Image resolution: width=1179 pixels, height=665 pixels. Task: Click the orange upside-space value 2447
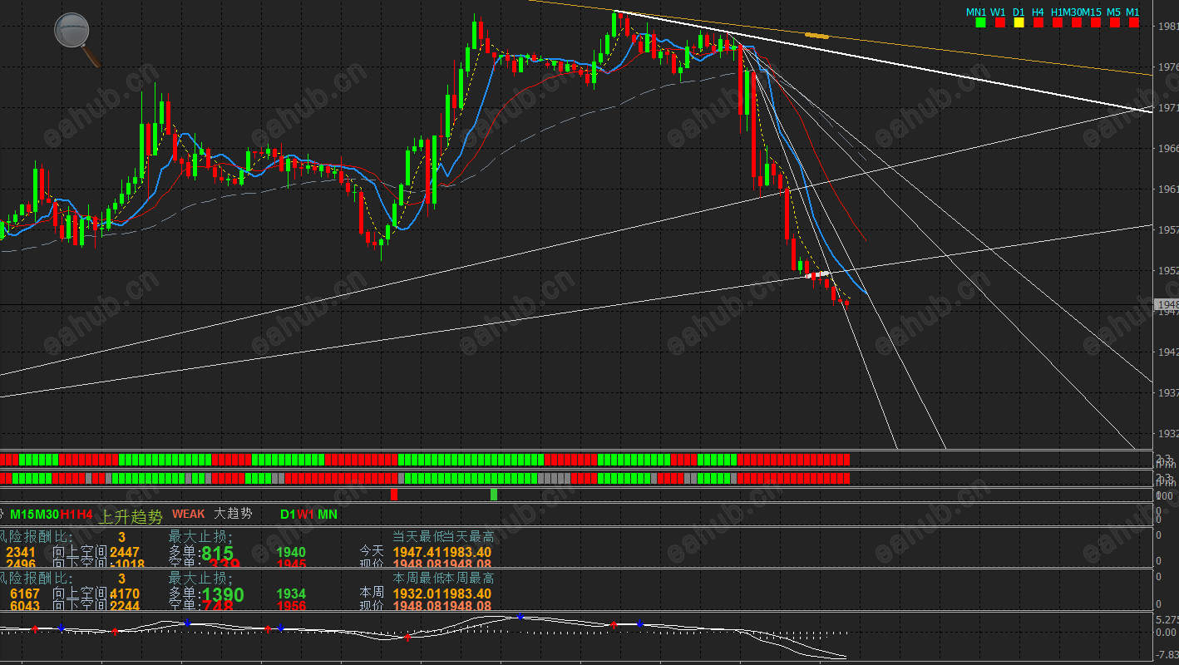click(x=125, y=552)
